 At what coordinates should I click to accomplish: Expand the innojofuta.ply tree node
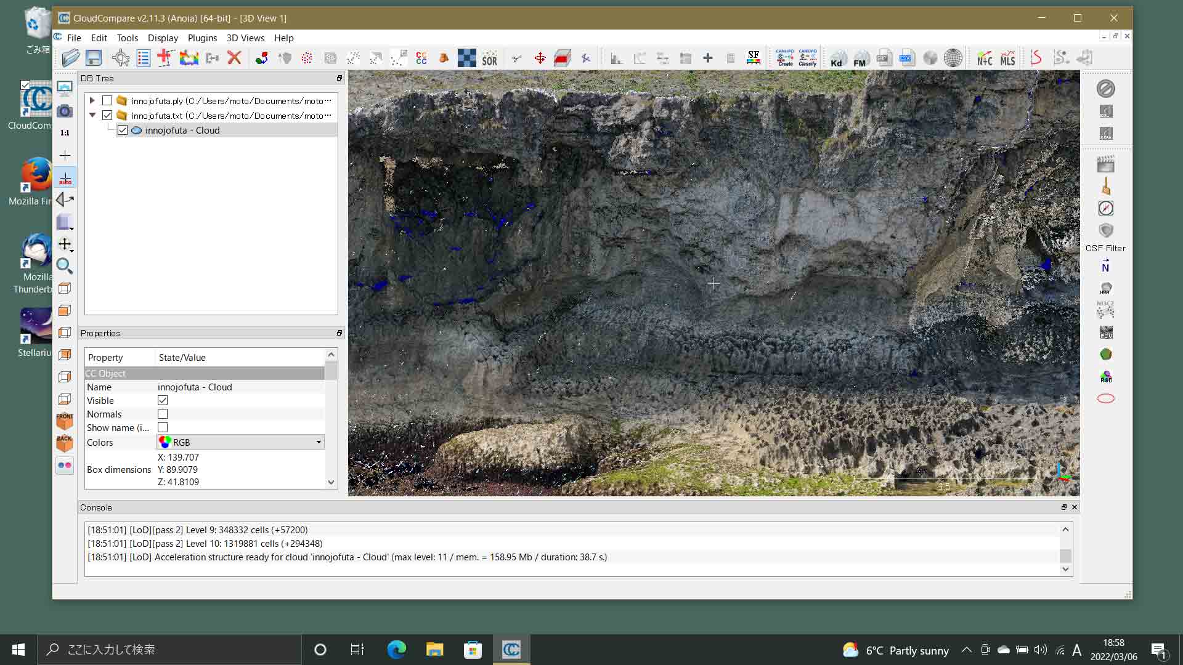coord(92,100)
